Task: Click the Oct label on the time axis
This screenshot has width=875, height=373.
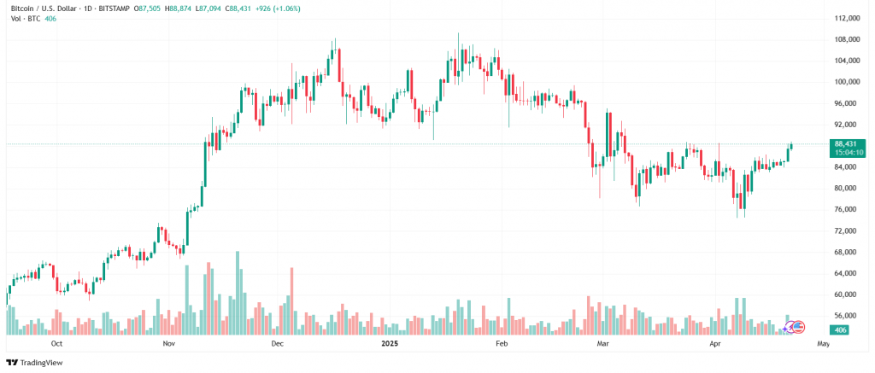Action: [x=56, y=344]
